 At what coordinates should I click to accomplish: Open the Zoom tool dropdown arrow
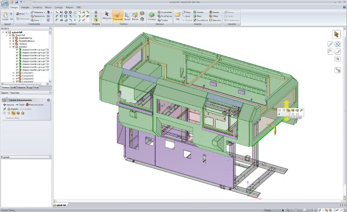point(41,20)
